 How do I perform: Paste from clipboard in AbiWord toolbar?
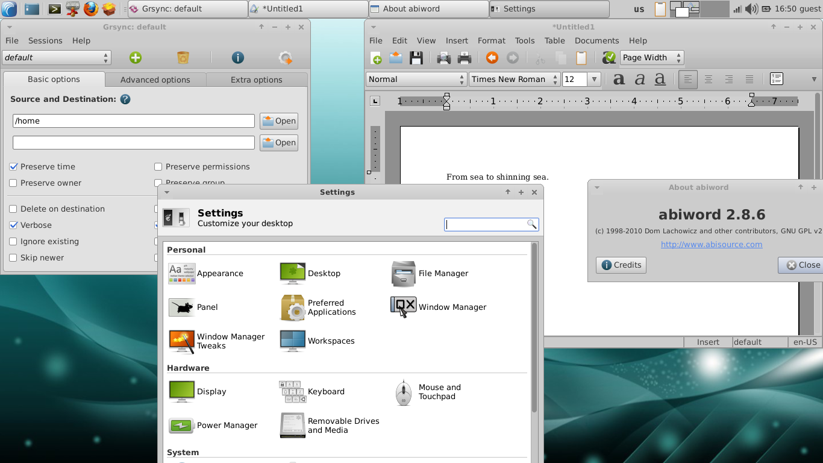point(581,58)
